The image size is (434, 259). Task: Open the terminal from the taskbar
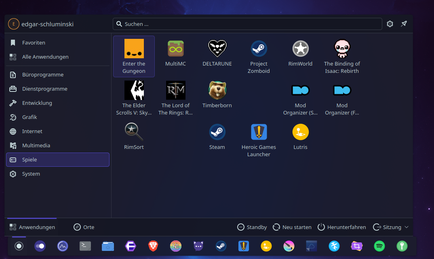pyautogui.click(x=85, y=246)
